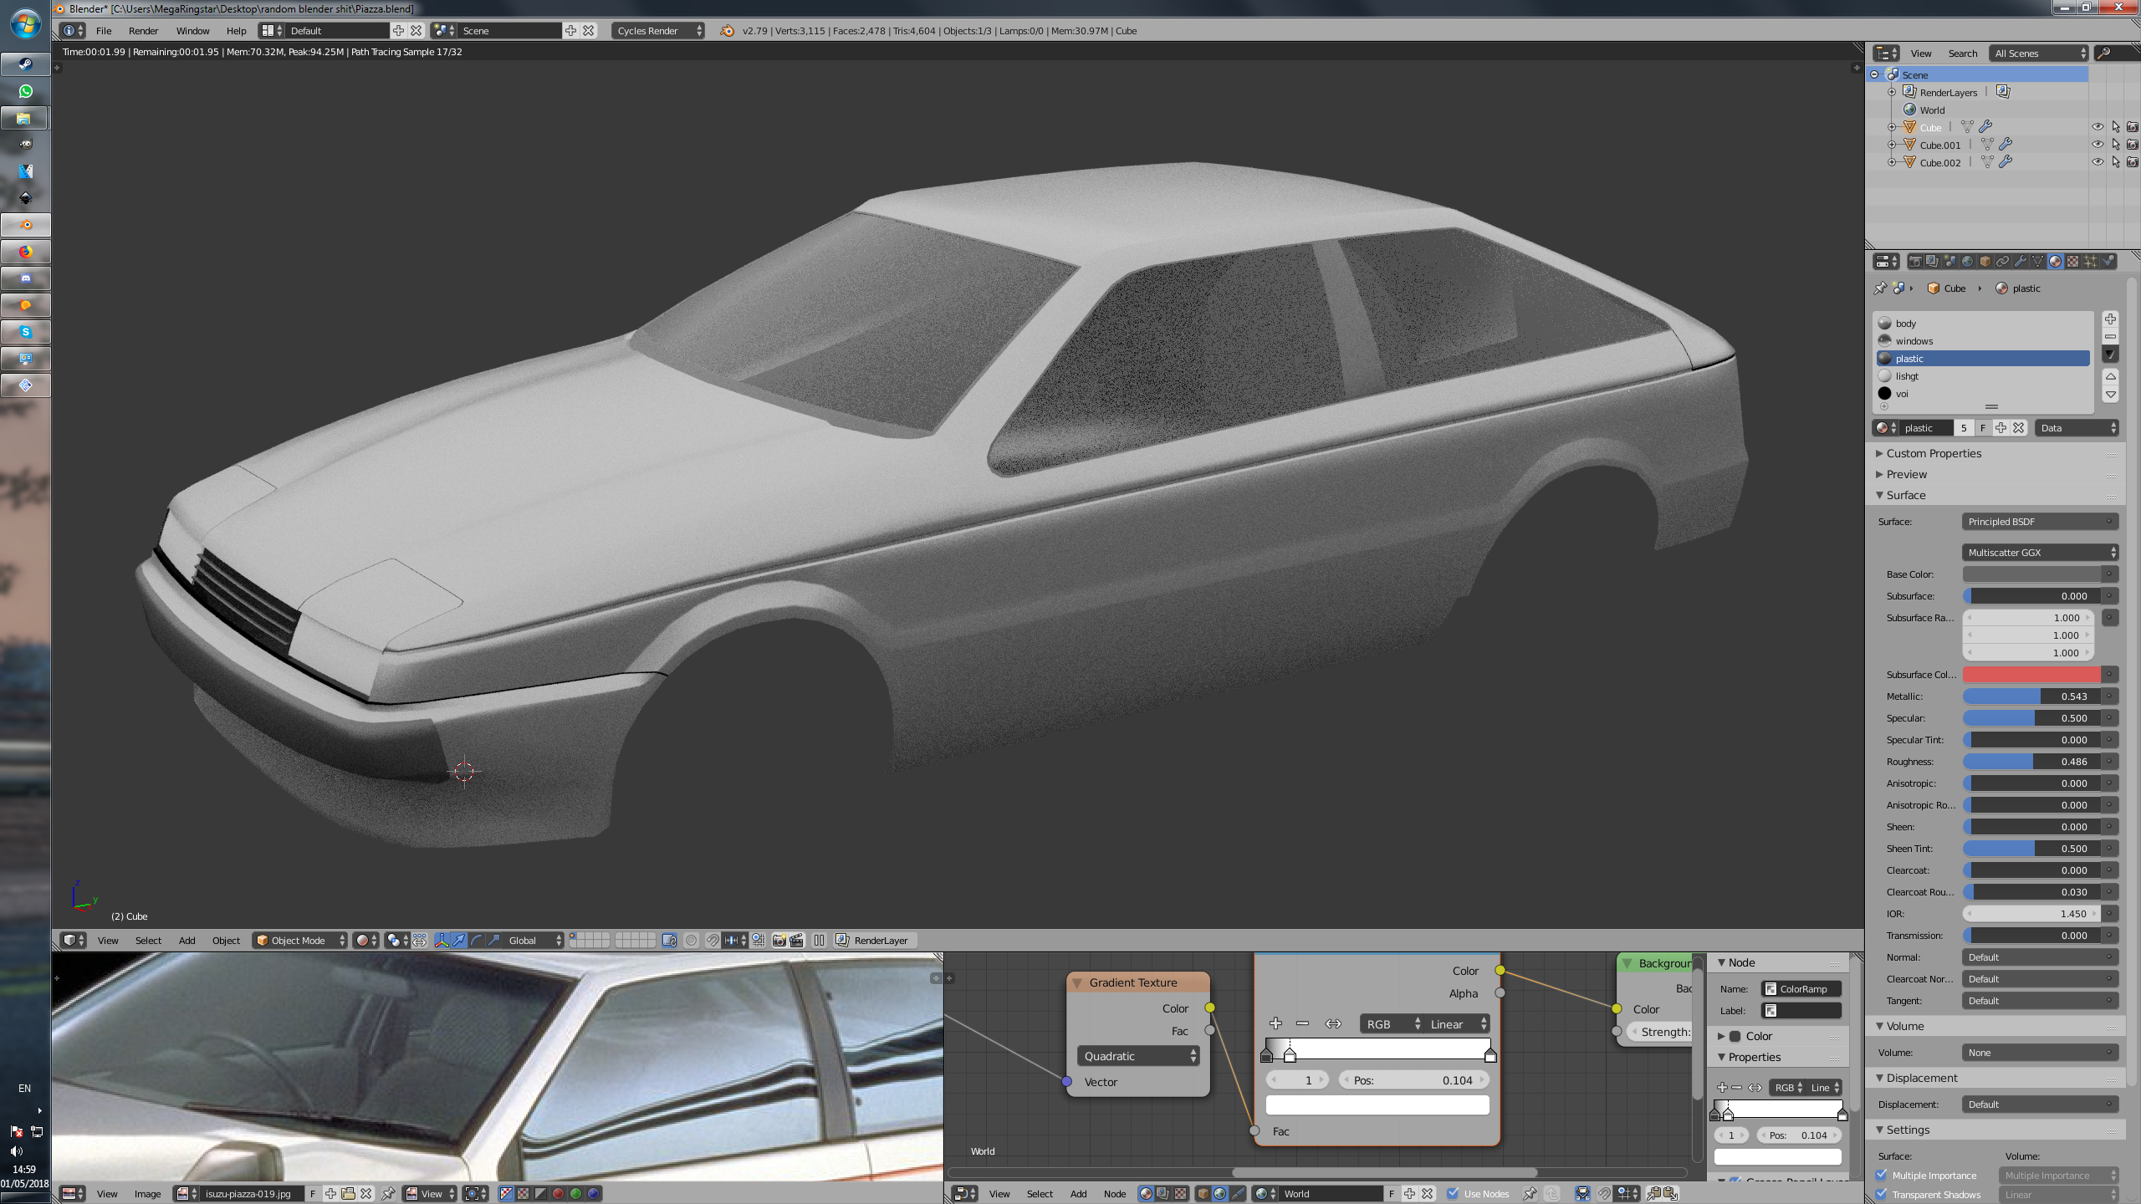Select world shader type in node editor
The image size is (2141, 1204).
(x=1219, y=1194)
